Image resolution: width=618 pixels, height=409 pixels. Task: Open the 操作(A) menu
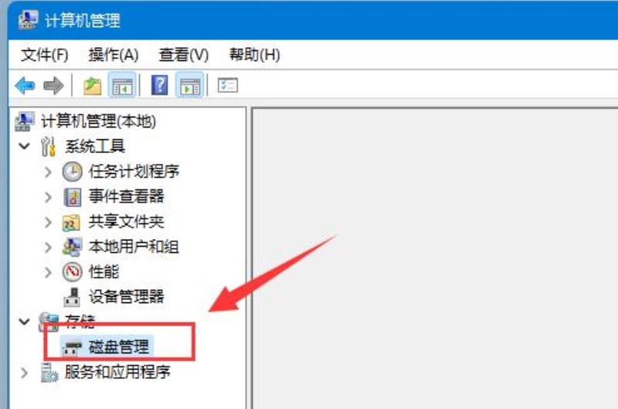coord(114,54)
